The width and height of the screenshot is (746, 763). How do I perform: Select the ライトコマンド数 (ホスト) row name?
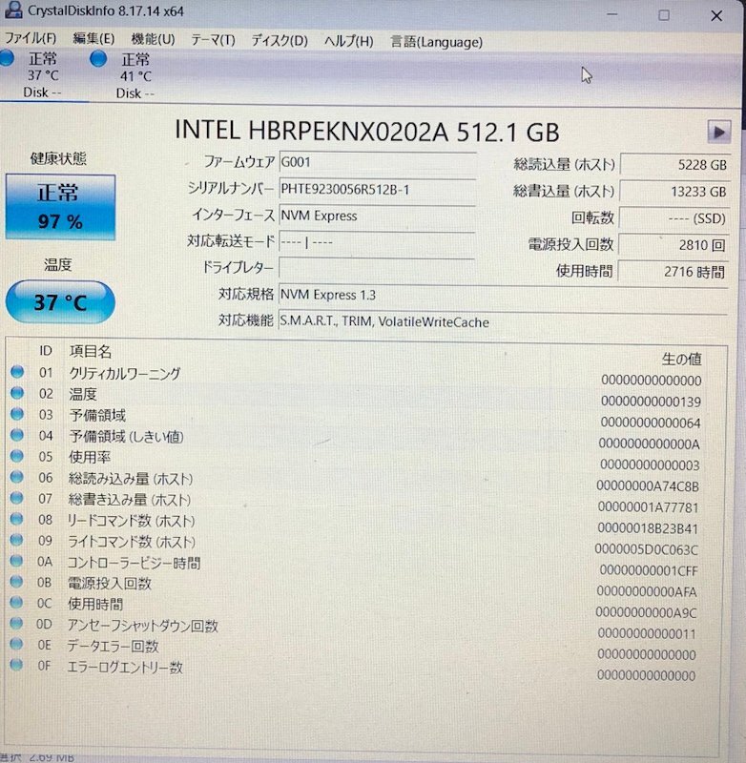132,542
